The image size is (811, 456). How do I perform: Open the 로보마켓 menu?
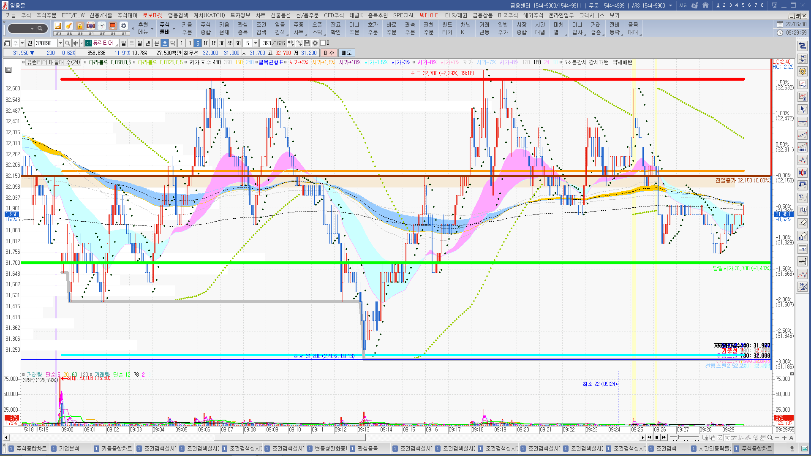pos(152,15)
